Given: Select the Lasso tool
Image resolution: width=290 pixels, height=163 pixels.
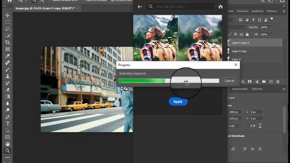Looking at the screenshot, I should coord(8,29).
